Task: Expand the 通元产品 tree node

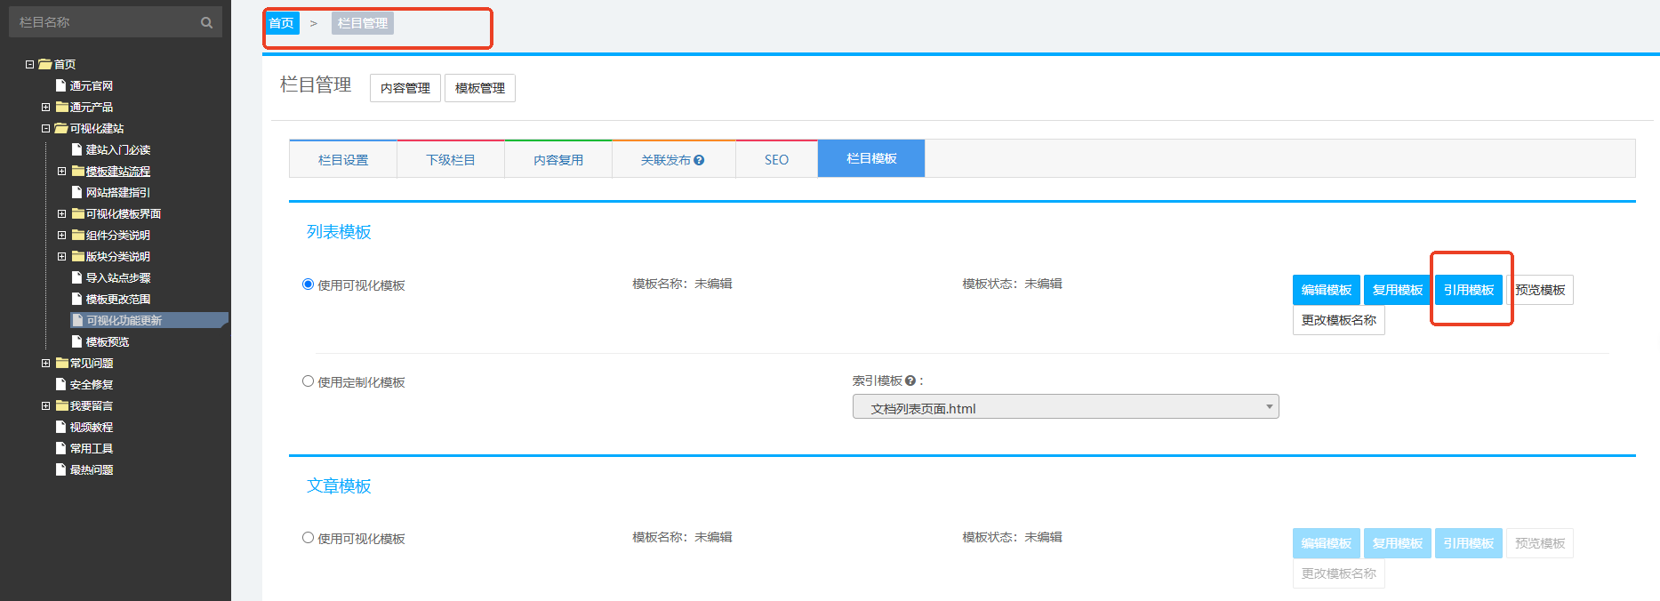Action: (45, 107)
